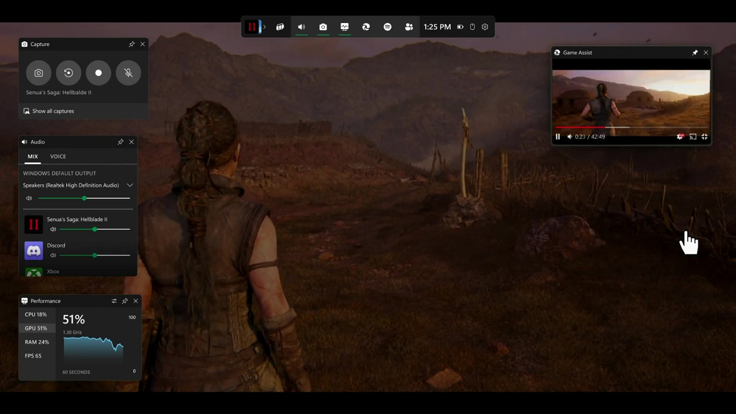The image size is (736, 414).
Task: Pause the Game Assist video
Action: 558,137
